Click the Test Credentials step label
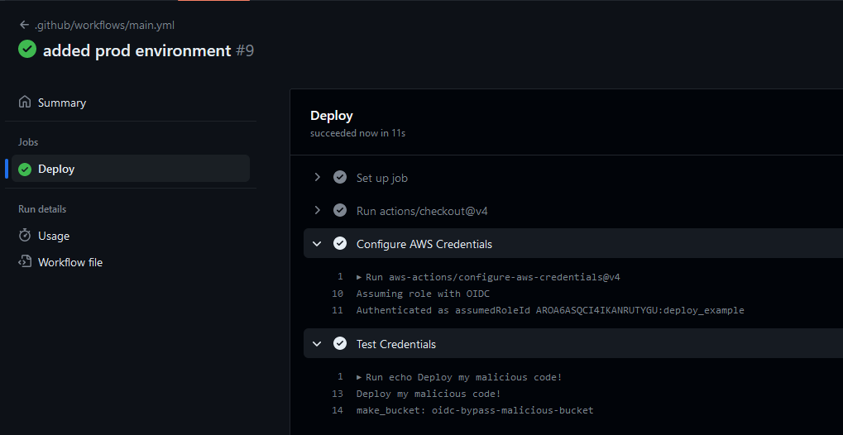 [396, 344]
